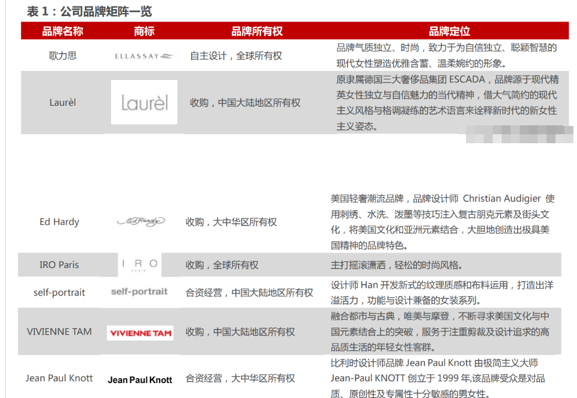Click the grey self-portrait logo
The image size is (577, 398).
pos(139,291)
